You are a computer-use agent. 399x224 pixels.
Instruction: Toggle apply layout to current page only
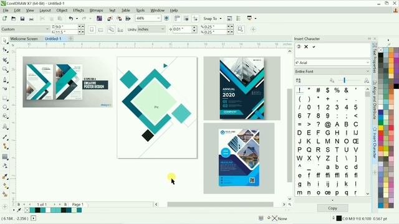click(x=120, y=29)
